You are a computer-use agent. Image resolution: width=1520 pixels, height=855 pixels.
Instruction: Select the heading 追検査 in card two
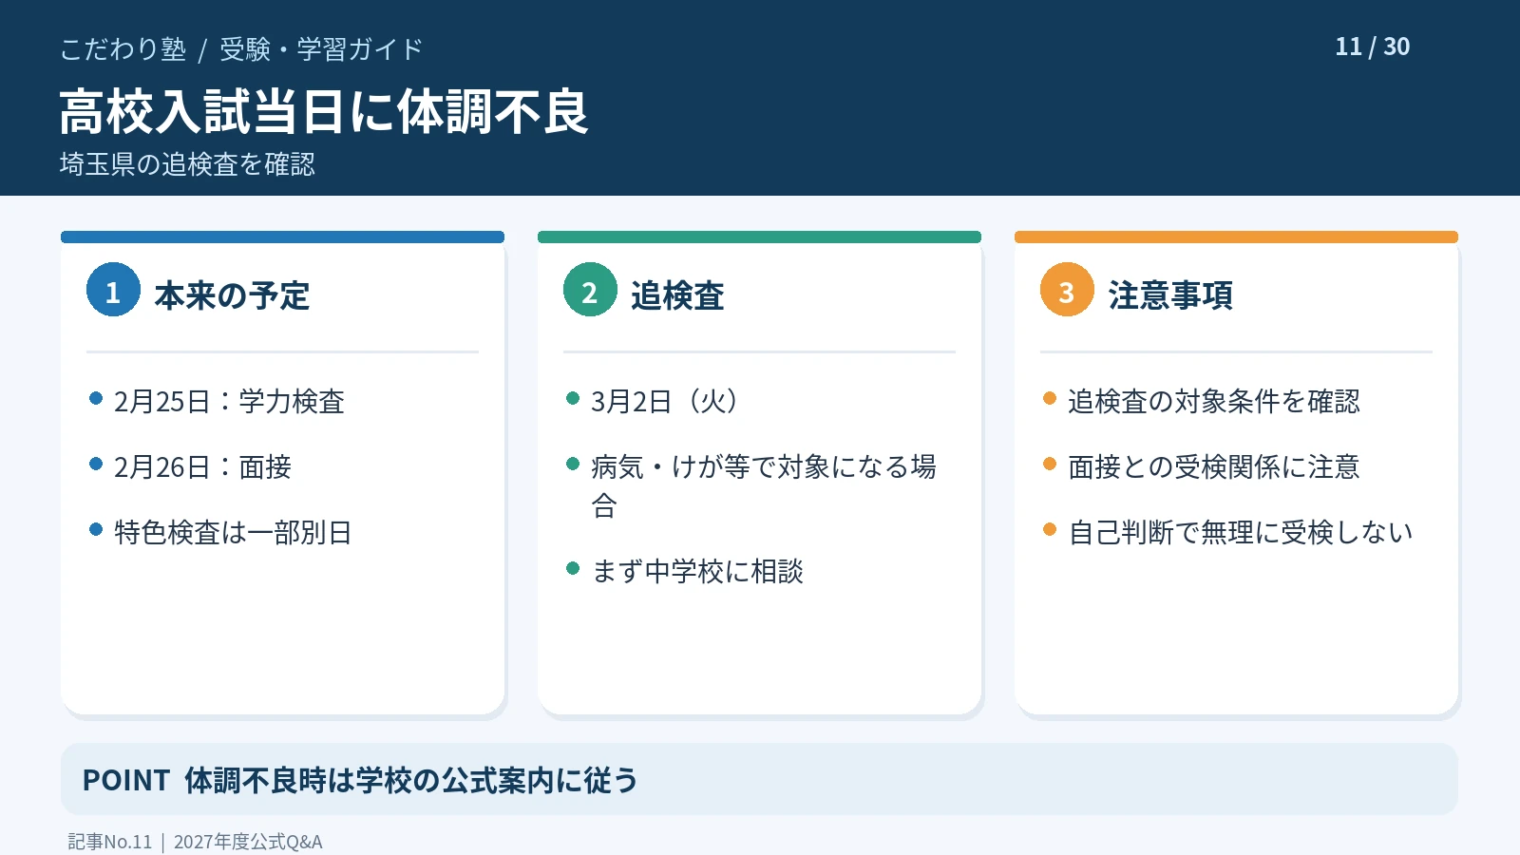point(677,295)
